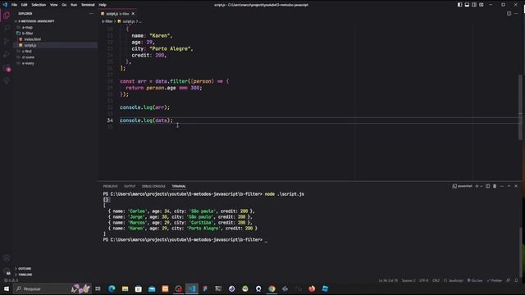Open Explorer more actions ellipsis
The image size is (525, 295).
[91, 14]
